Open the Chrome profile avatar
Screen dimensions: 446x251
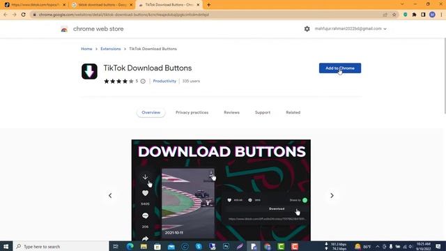pyautogui.click(x=432, y=15)
